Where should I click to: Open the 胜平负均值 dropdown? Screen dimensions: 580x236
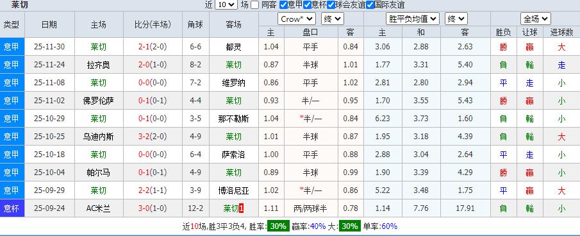413,19
